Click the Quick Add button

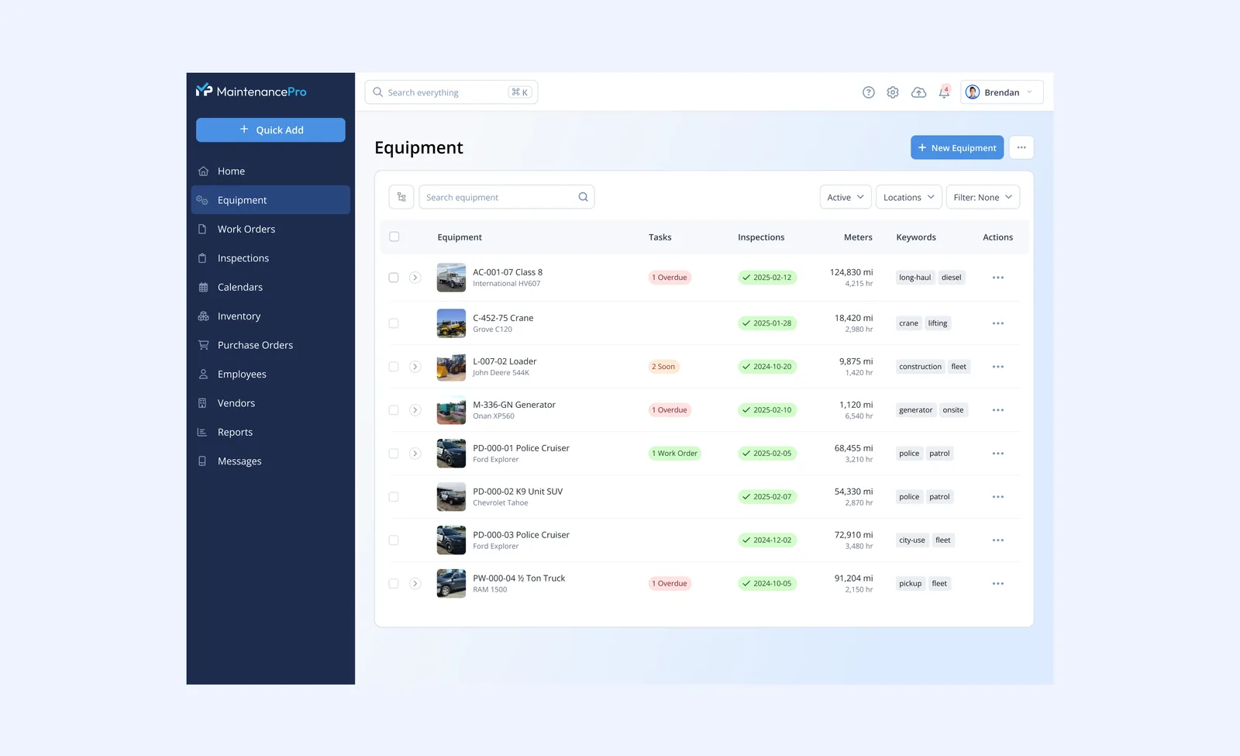pos(270,129)
